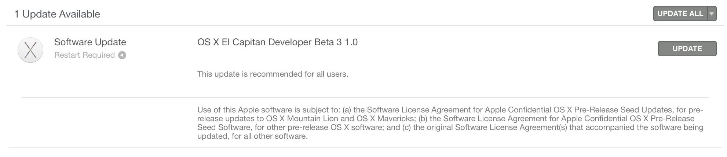
Task: Click UPDATE for the El Capitan beta
Action: (687, 49)
